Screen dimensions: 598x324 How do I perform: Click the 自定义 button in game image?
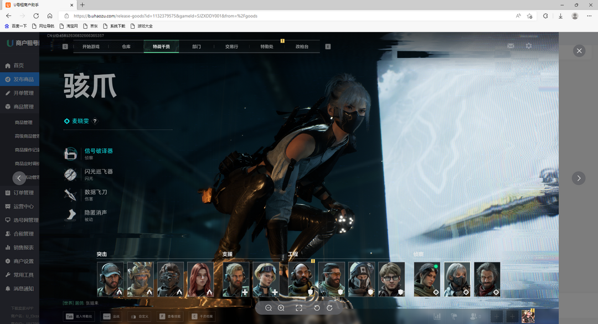tap(139, 316)
